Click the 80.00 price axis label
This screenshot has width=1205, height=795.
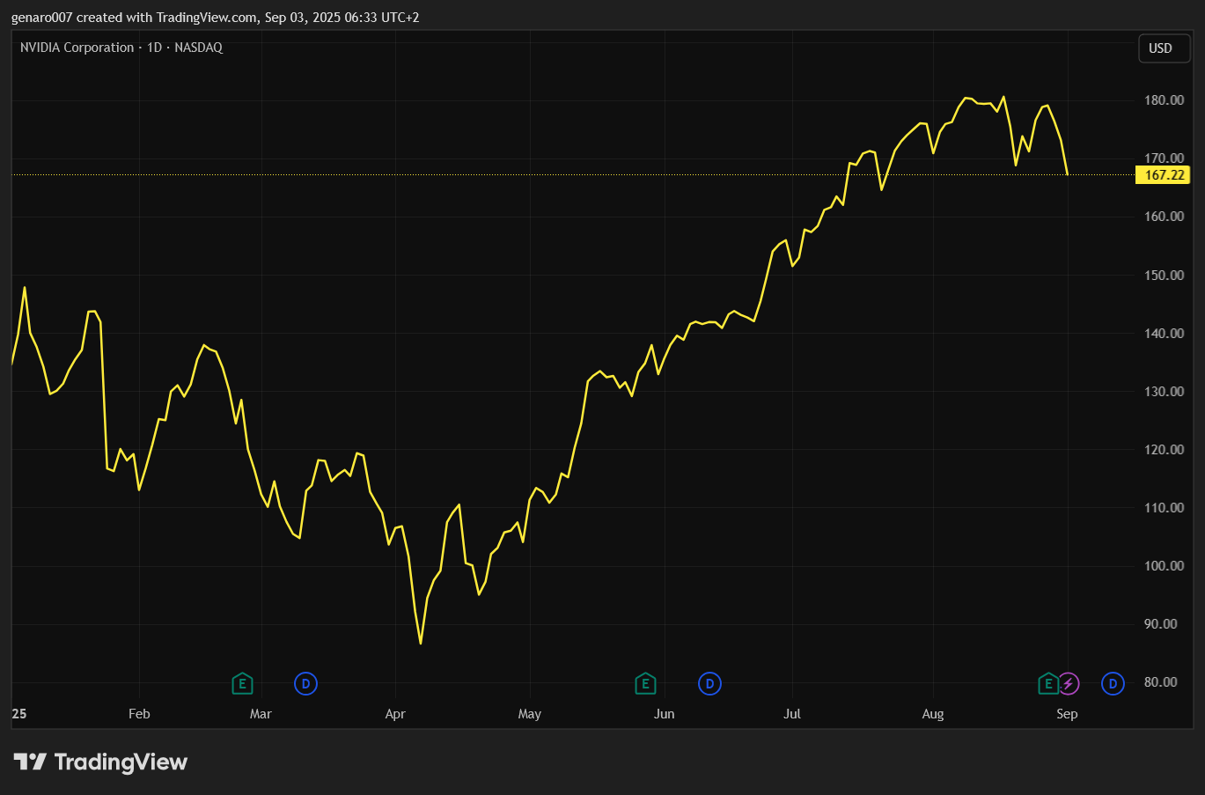1160,681
